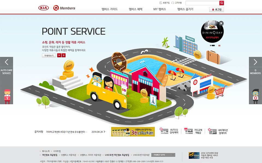Screen dimensions: 262x163
Task: Click the red search magnifier button
Action: tap(221, 3)
